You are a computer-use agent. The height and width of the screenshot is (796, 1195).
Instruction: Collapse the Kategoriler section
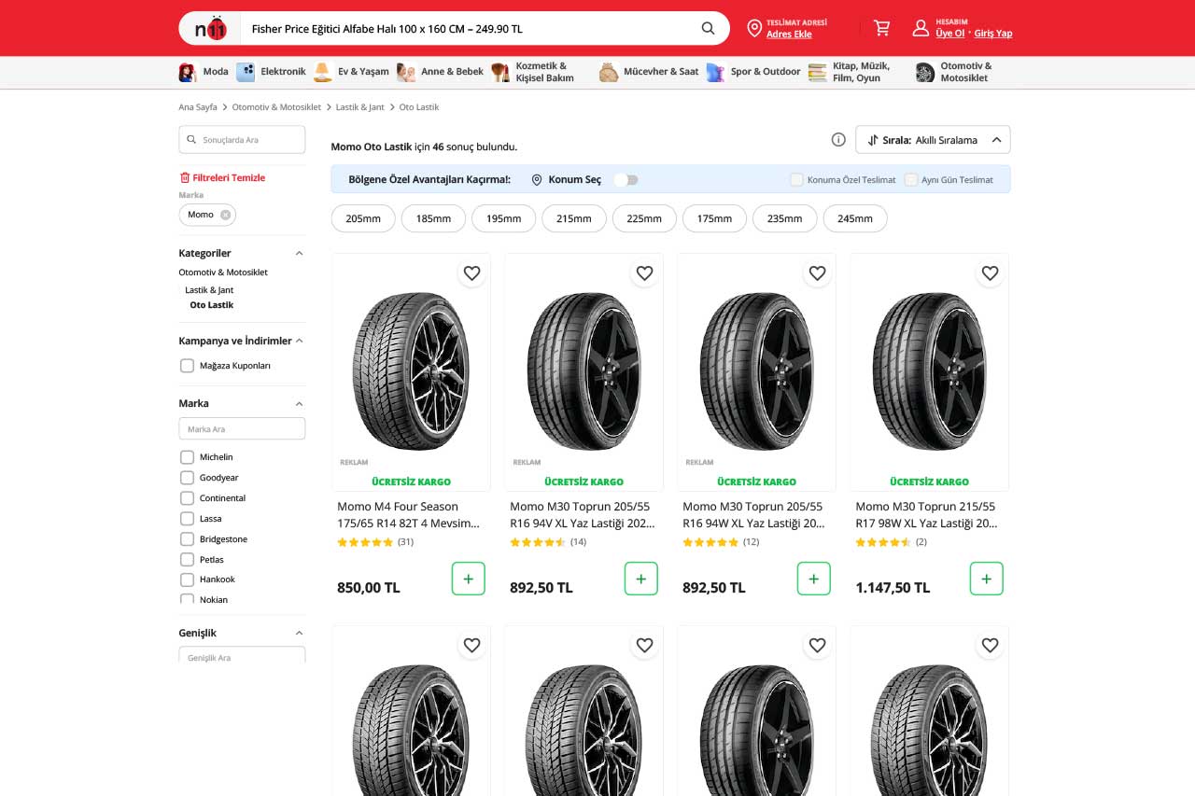click(x=299, y=254)
